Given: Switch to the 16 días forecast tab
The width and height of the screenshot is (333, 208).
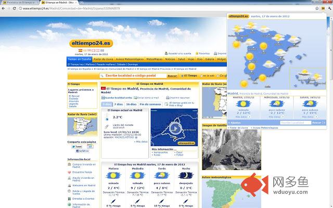Looking at the screenshot, I should point(131,105).
